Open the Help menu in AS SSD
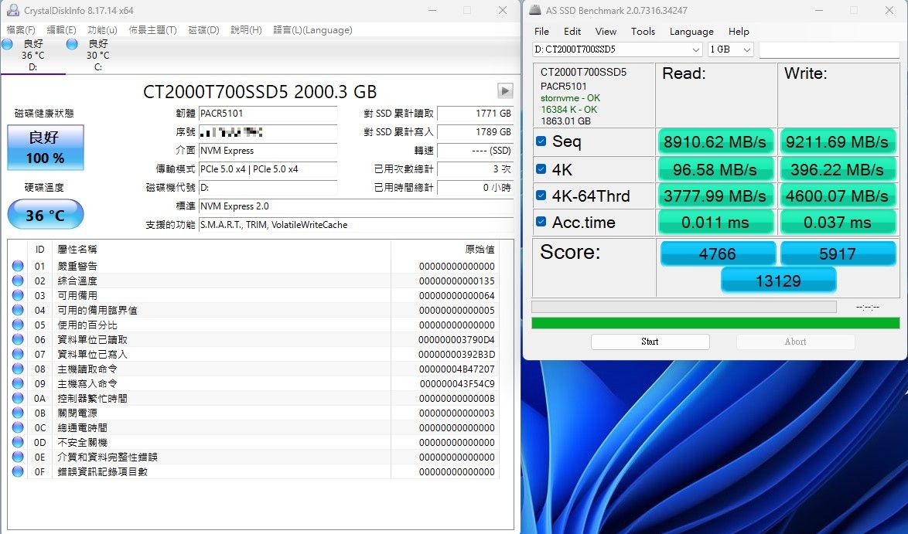The width and height of the screenshot is (908, 534). click(739, 31)
